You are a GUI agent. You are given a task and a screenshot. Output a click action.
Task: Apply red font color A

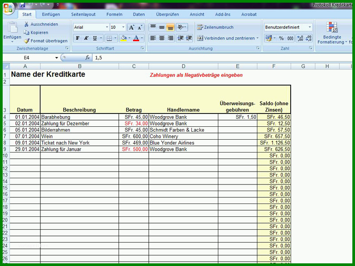click(136, 38)
